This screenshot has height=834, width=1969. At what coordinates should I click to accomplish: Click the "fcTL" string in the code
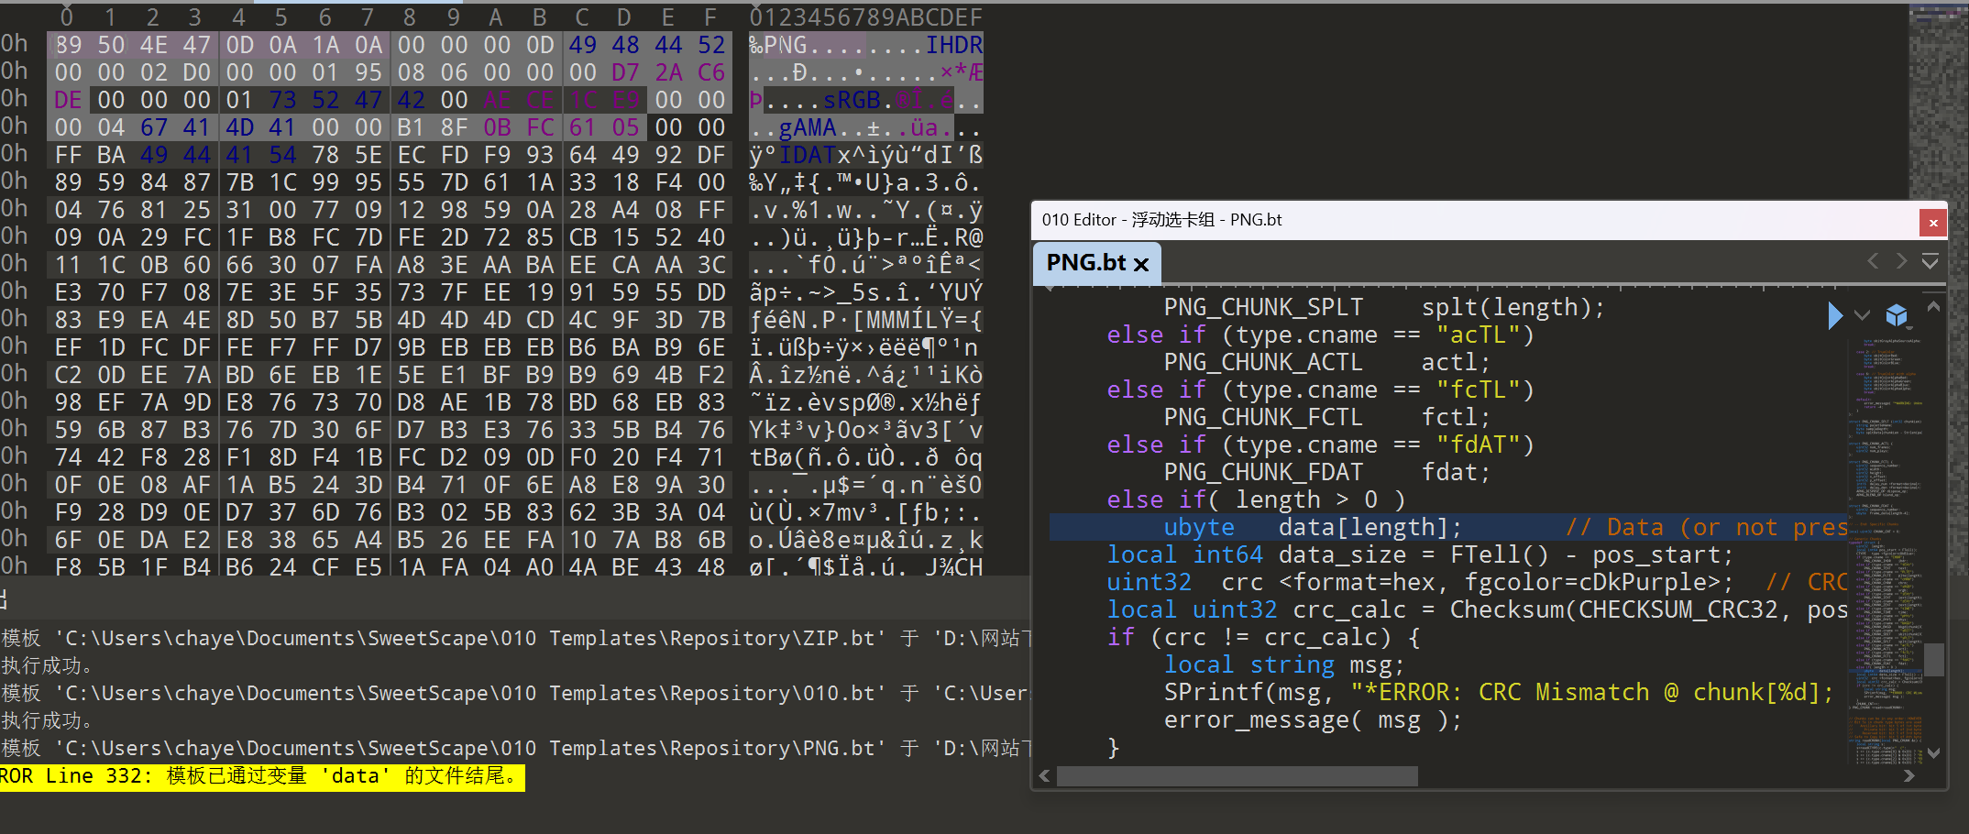pos(1477,390)
